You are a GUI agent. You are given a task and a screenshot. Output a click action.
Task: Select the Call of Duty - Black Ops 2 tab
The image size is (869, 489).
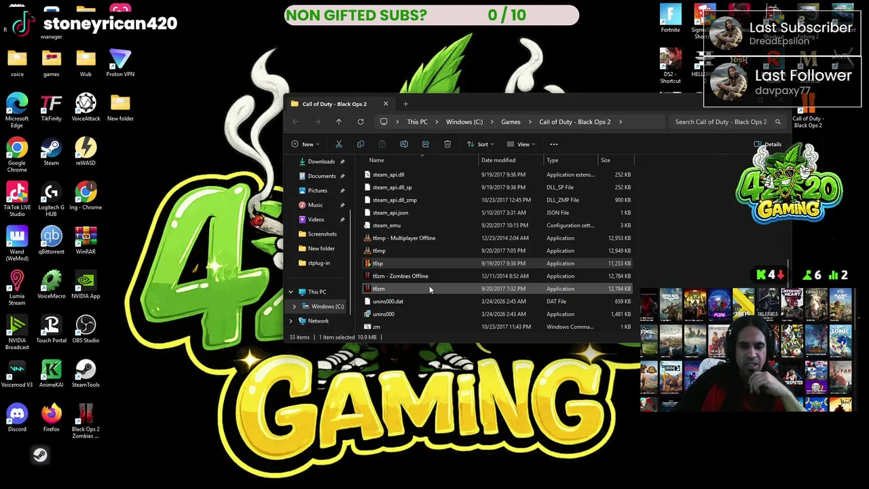click(x=334, y=104)
